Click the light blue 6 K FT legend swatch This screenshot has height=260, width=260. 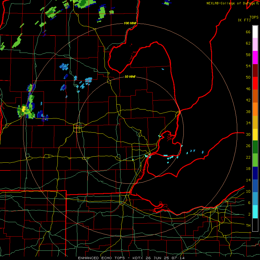click(x=255, y=199)
